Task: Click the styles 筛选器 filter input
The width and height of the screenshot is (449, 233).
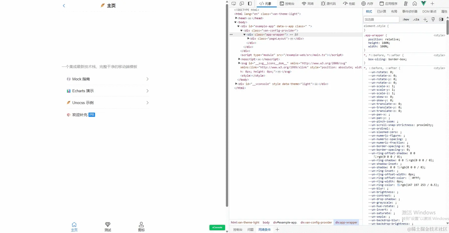Action: [381, 19]
